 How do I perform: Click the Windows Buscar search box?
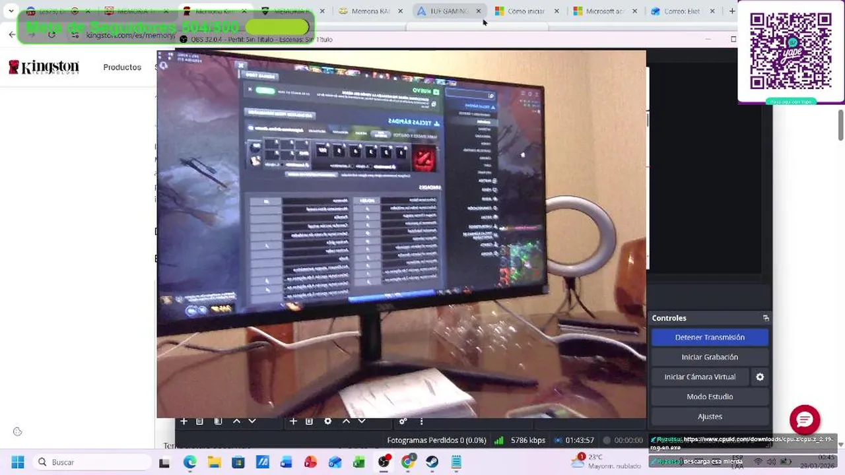point(91,462)
